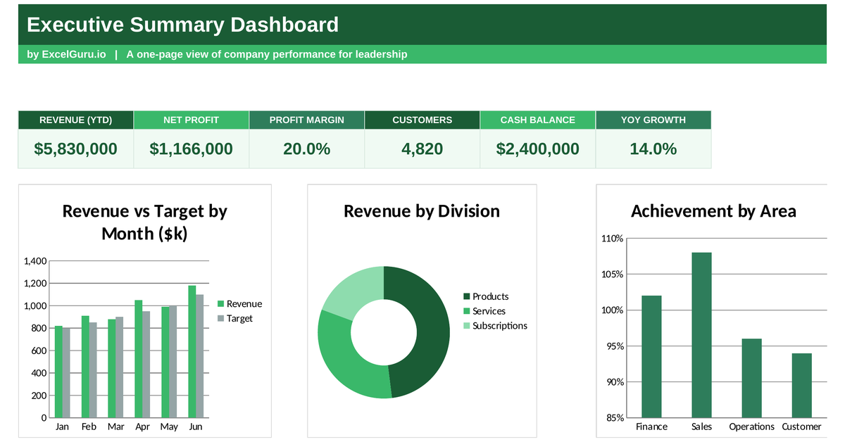Click the Apr green revenue bar
845x442 pixels.
pos(139,359)
